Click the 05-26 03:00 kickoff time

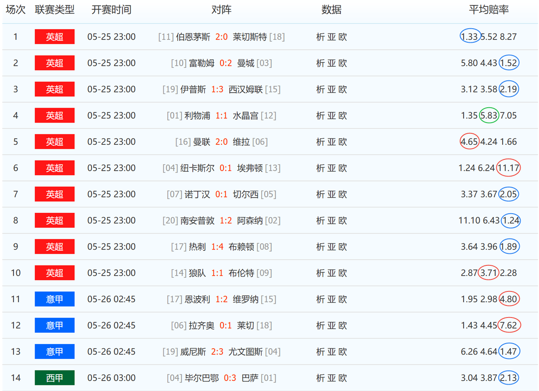[x=111, y=378]
